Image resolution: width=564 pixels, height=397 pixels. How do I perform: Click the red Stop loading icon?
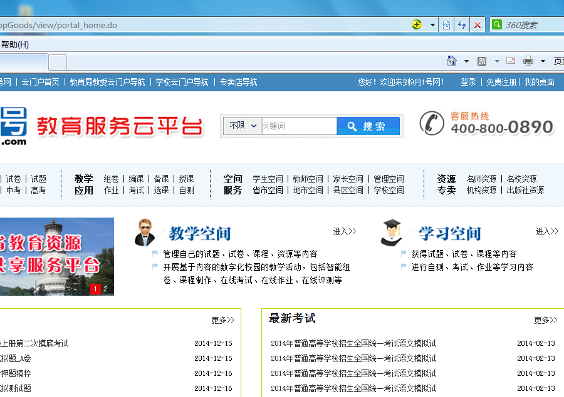pyautogui.click(x=478, y=25)
